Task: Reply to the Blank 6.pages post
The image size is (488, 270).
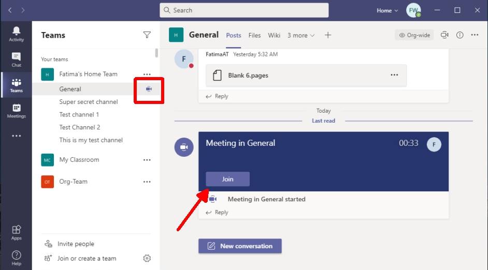Action: pos(217,96)
